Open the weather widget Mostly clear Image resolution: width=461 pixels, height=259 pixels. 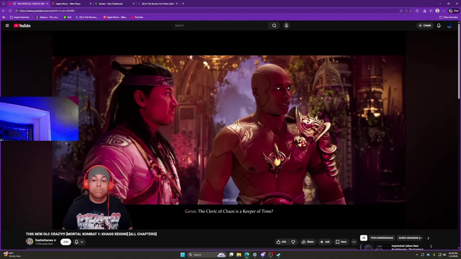(12, 255)
